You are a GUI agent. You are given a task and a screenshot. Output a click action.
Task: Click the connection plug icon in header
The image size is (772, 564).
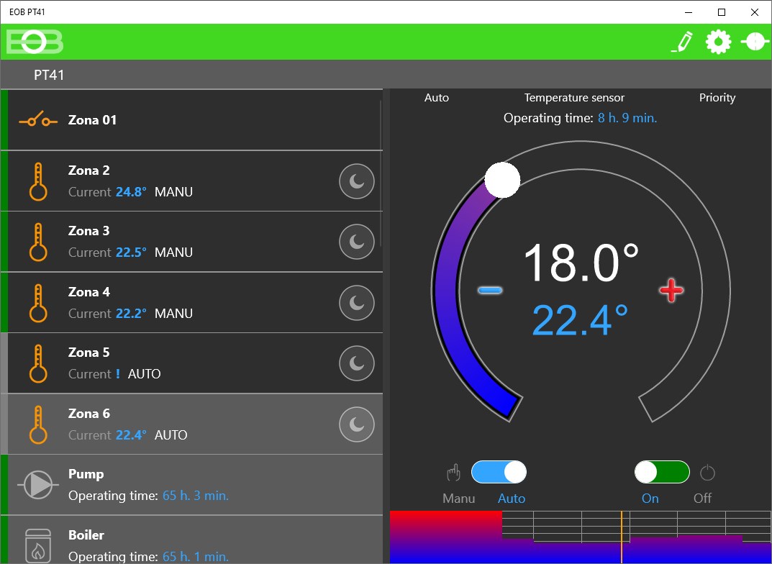point(755,42)
